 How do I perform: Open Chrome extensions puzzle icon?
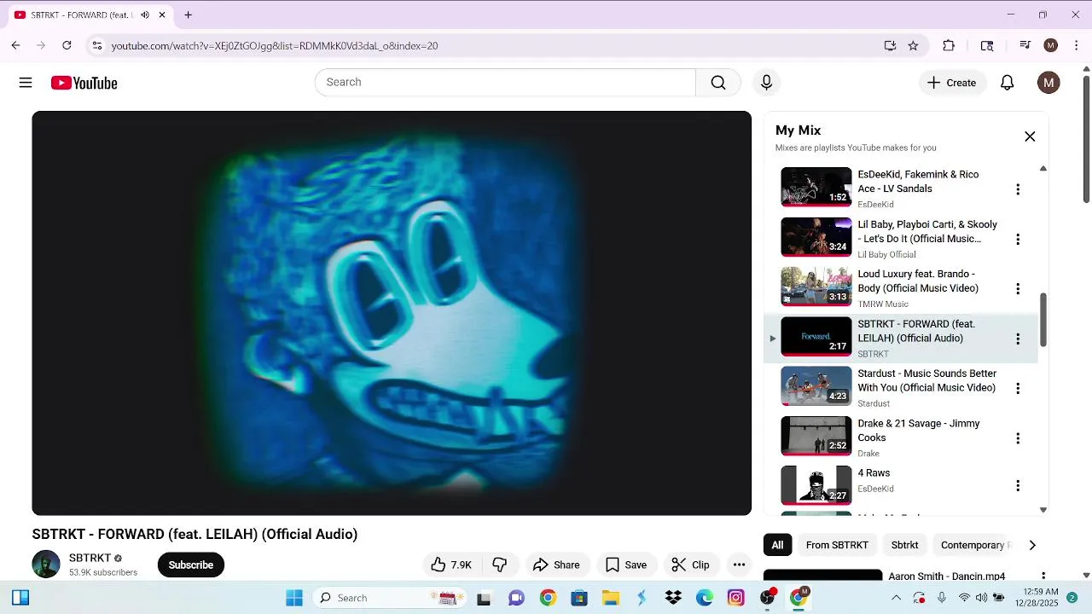pos(949,45)
